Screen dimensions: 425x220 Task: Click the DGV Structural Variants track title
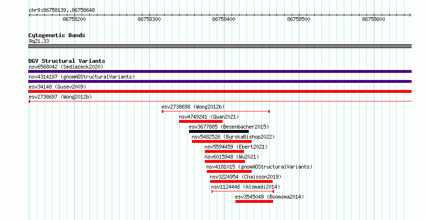point(67,61)
